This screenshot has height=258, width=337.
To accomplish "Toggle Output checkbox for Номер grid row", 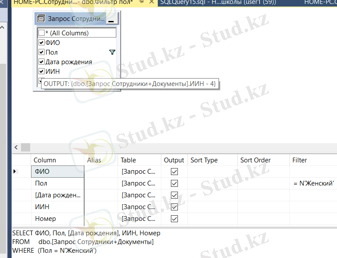I will (174, 219).
